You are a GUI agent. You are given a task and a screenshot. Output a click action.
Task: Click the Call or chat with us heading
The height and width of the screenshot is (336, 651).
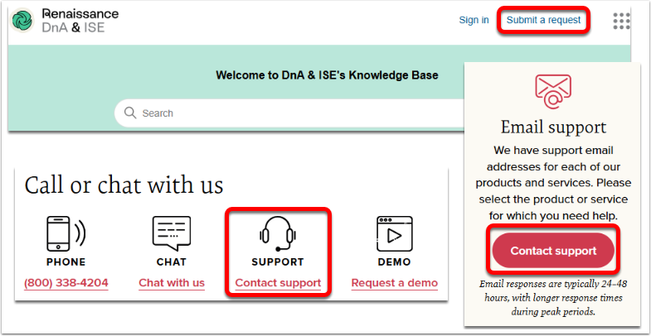(x=124, y=185)
